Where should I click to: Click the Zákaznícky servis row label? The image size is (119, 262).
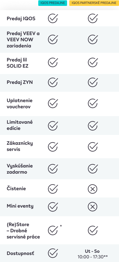click(20, 146)
